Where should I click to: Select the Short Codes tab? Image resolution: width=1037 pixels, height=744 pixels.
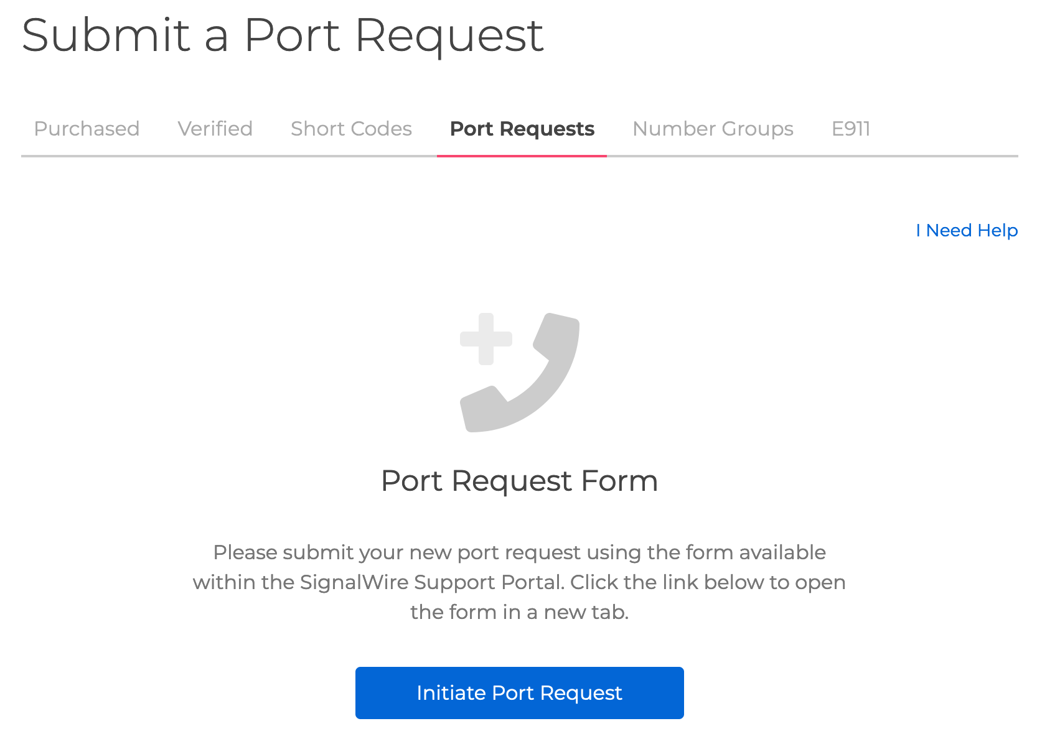click(351, 129)
